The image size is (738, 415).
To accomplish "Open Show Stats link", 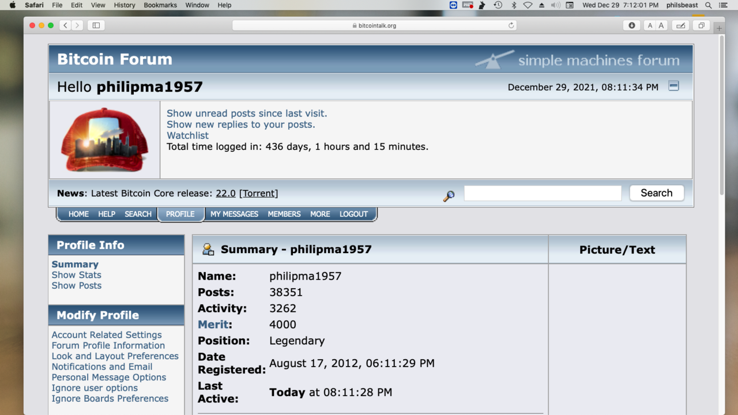I will pos(77,275).
